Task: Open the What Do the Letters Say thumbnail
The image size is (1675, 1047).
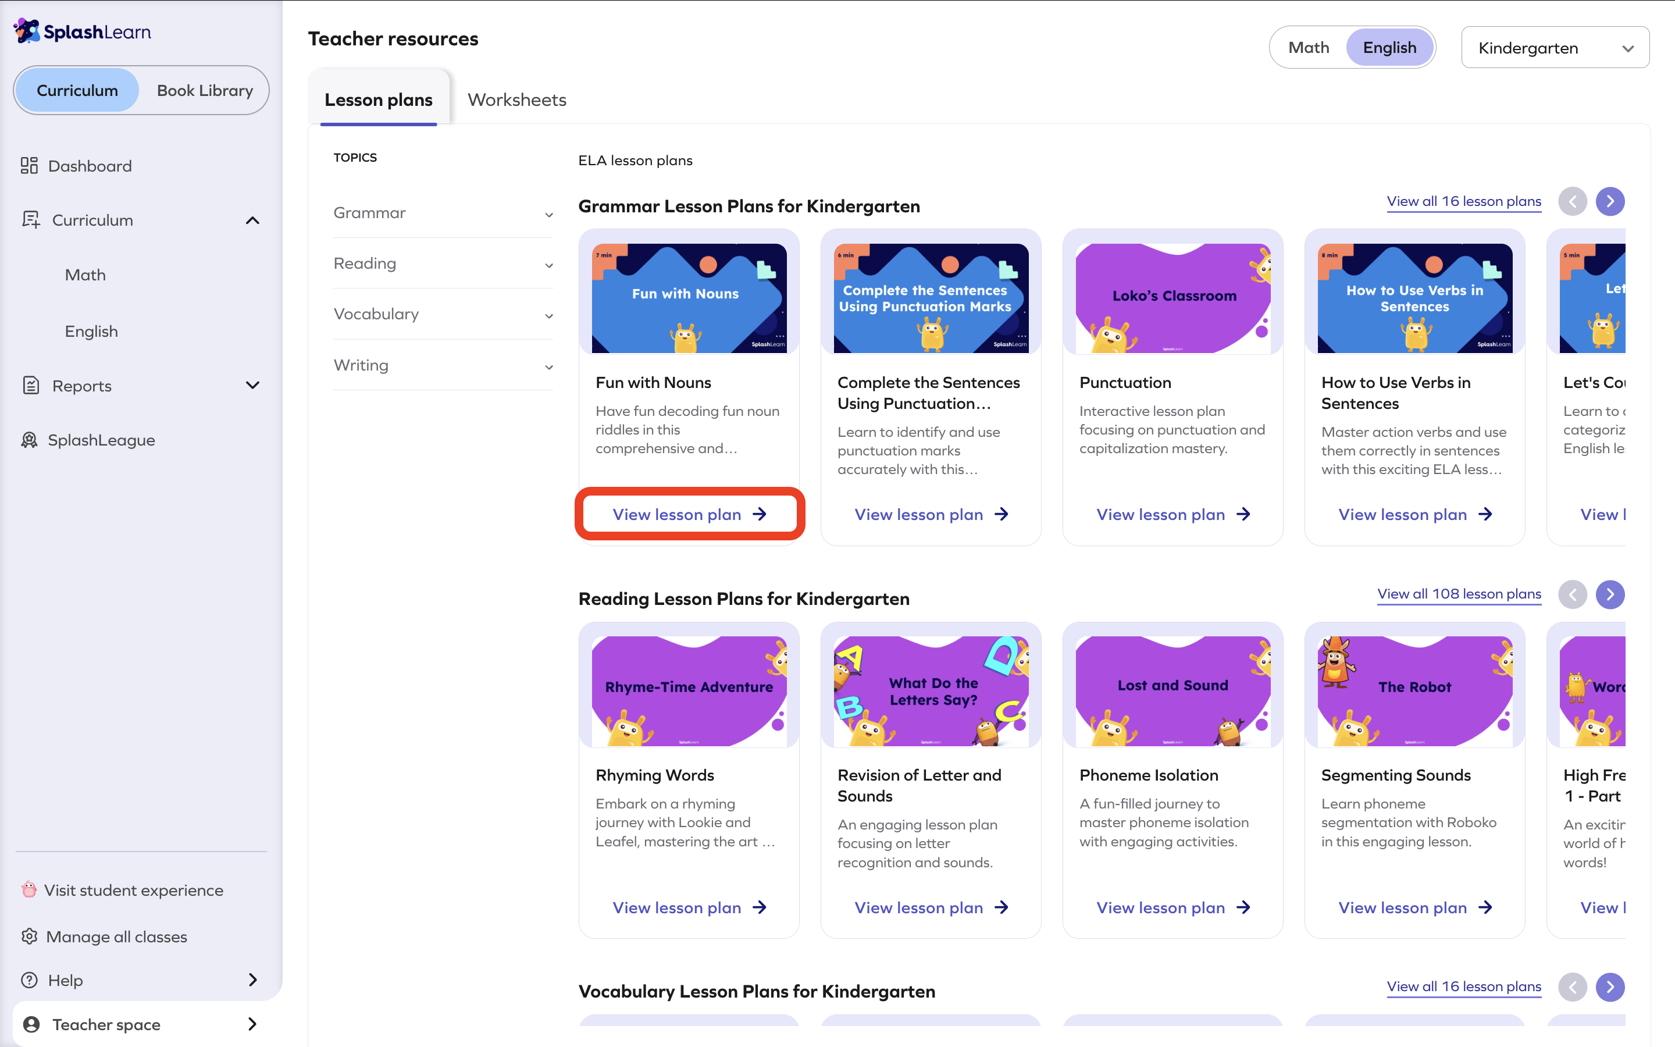Action: pyautogui.click(x=931, y=691)
